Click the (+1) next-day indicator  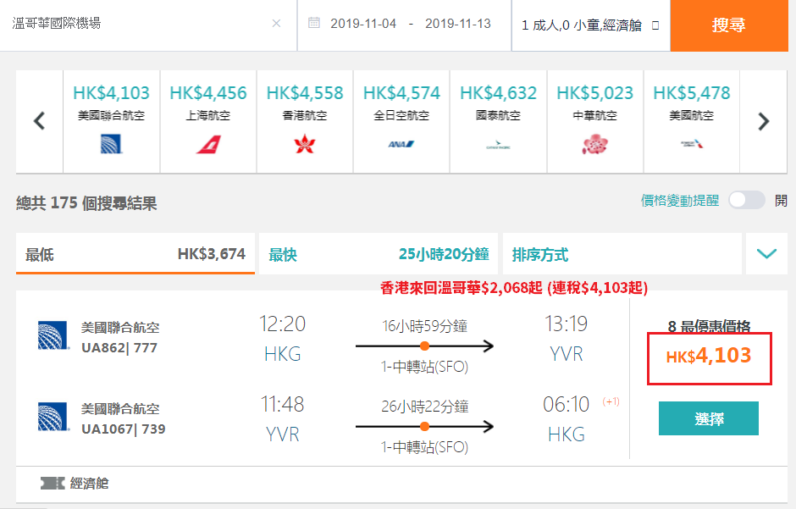(x=611, y=402)
